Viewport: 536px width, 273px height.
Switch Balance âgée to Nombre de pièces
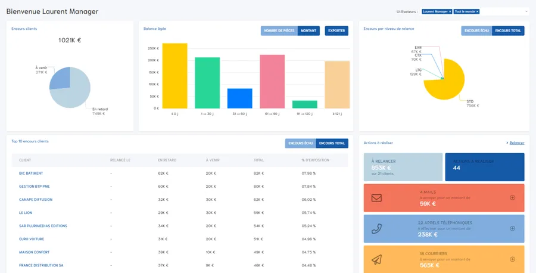coord(279,31)
